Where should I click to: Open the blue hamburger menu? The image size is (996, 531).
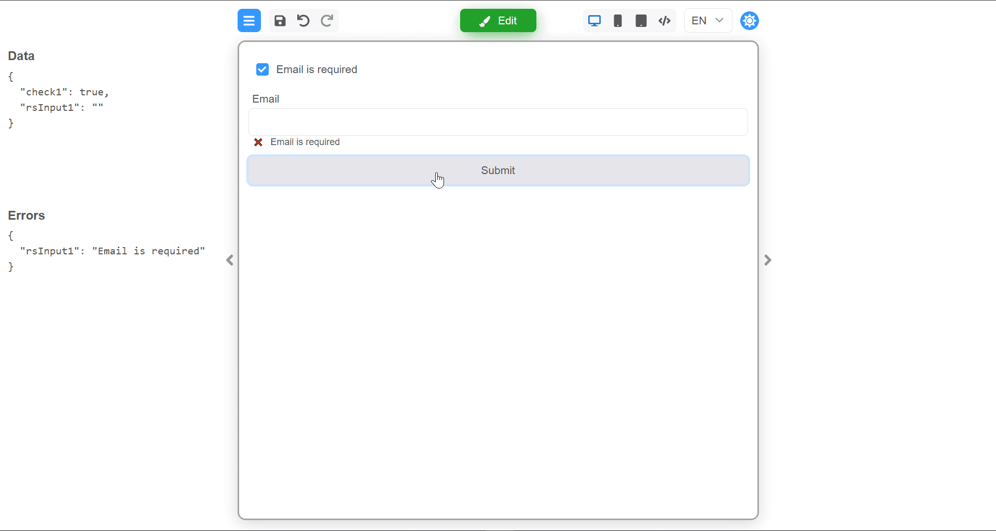tap(249, 21)
